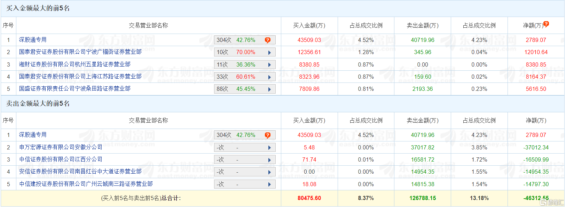
Task: Select buy amount value 8380.85 in 买入金额 column
Action: [x=309, y=64]
